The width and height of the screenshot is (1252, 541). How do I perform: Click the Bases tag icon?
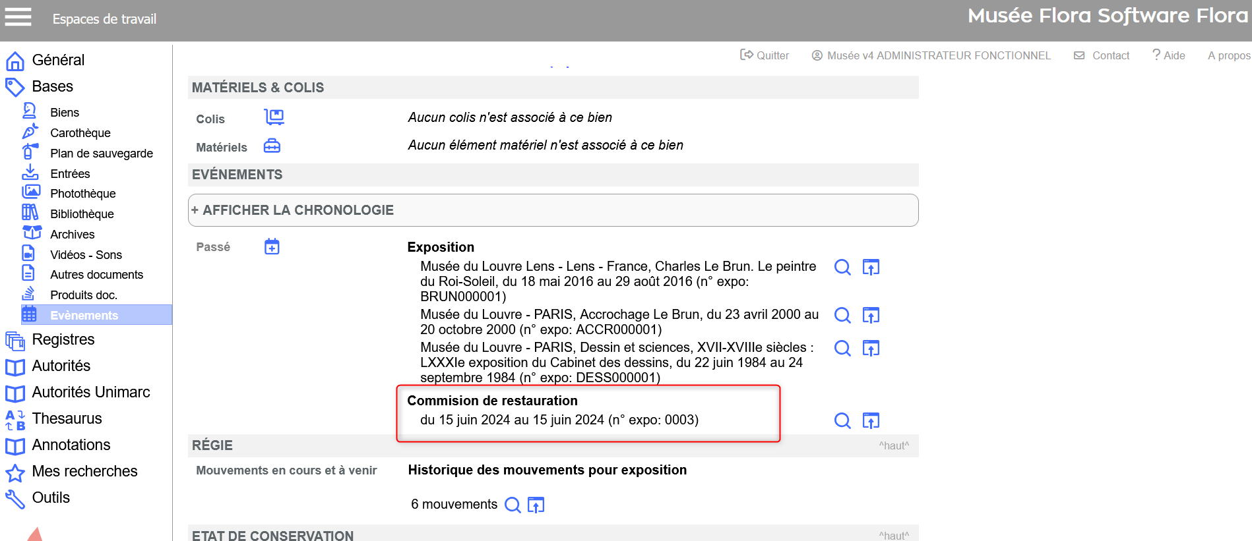click(x=15, y=88)
